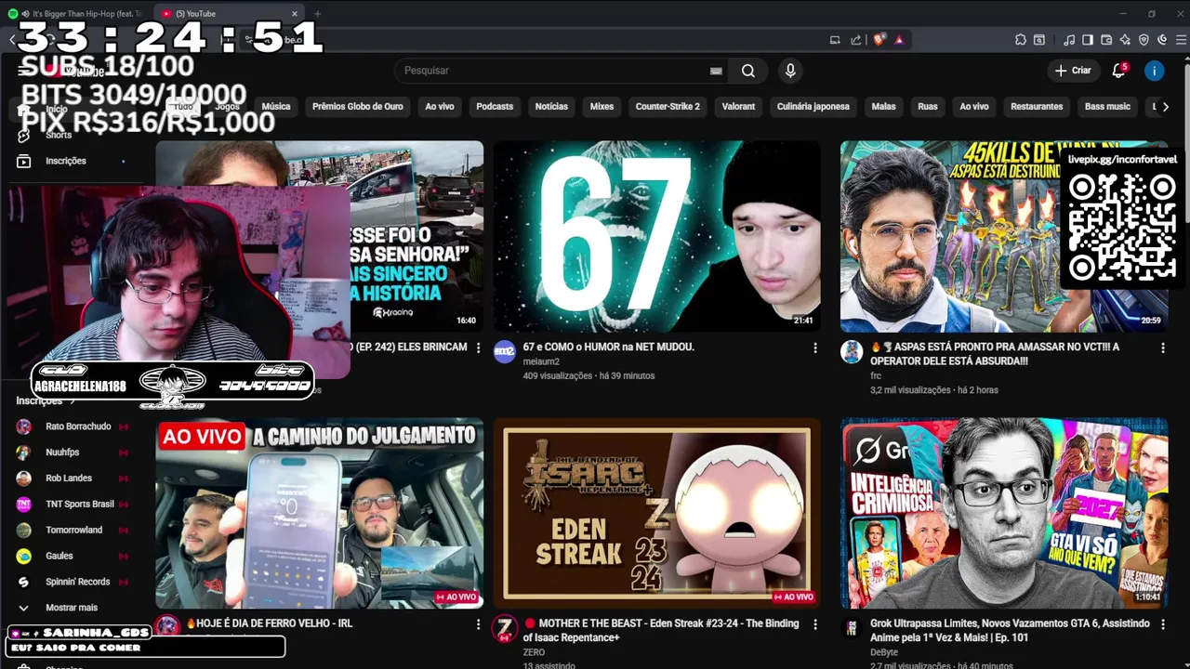Open the account avatar menu
The height and width of the screenshot is (669, 1190).
tap(1155, 71)
